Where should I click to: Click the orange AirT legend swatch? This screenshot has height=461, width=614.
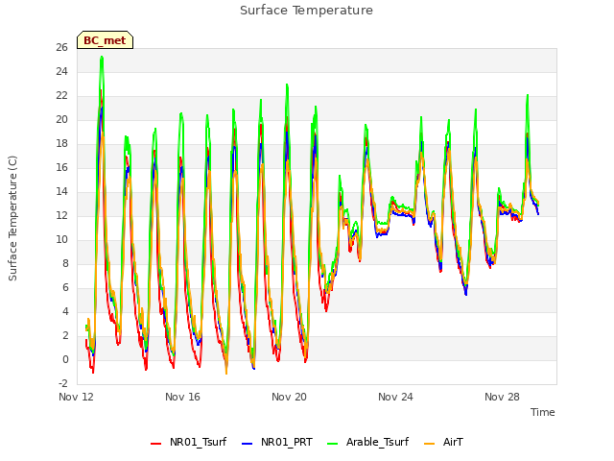[x=430, y=444]
